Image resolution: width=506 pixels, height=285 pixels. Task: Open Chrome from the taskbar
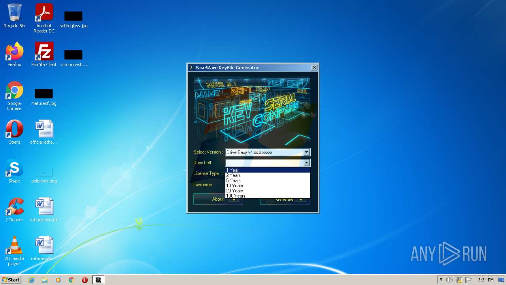coord(72,280)
